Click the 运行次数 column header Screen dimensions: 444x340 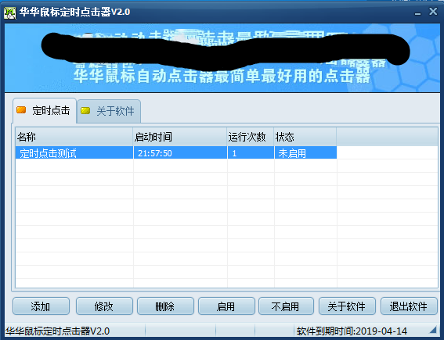tap(251, 137)
